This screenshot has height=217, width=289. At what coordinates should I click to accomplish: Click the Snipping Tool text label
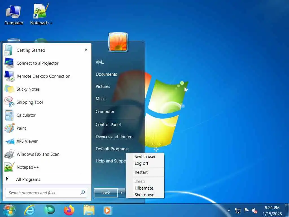30,102
